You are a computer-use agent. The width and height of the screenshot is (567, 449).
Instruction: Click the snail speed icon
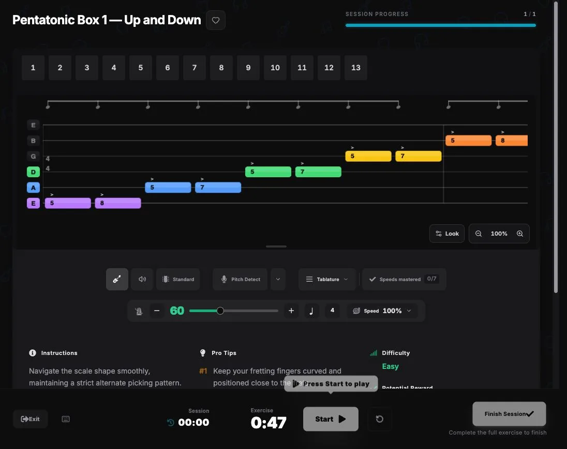coord(356,311)
